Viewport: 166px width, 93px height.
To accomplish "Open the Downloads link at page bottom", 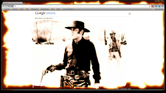I will pyautogui.click(x=124, y=89).
